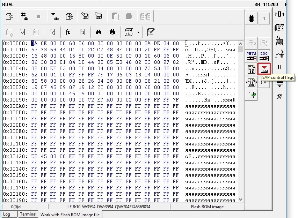
Task: Click the black triangle over lines icon
Action: 55,16
